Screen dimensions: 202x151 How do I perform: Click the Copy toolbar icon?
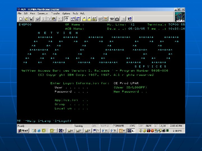pos(49,19)
